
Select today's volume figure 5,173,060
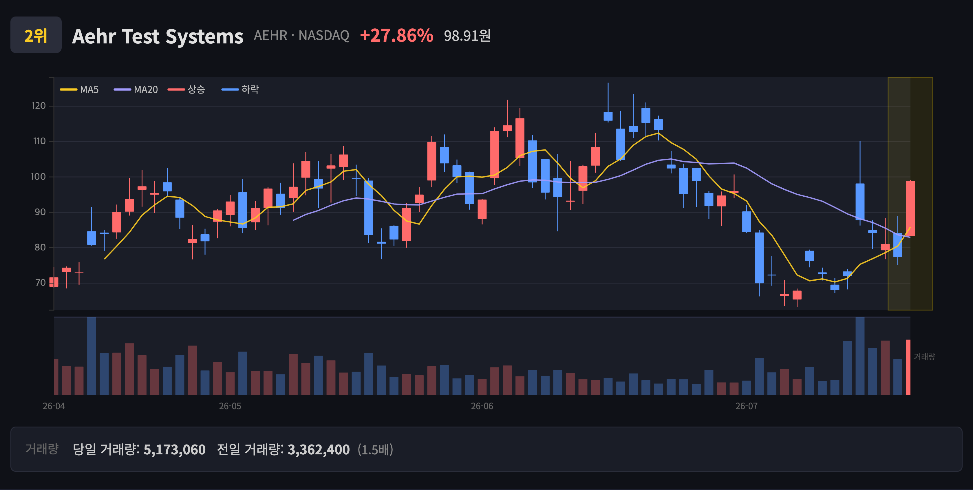[175, 449]
